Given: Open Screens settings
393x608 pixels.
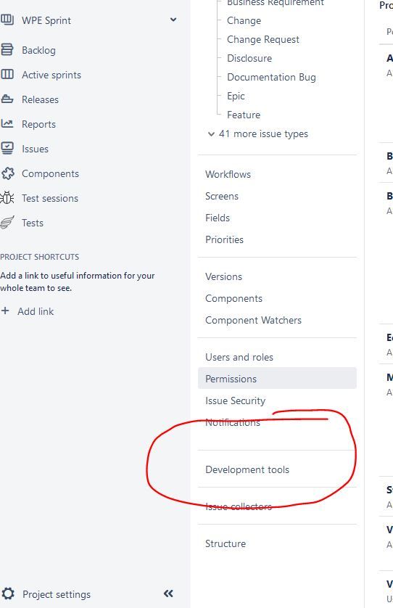Looking at the screenshot, I should [222, 196].
